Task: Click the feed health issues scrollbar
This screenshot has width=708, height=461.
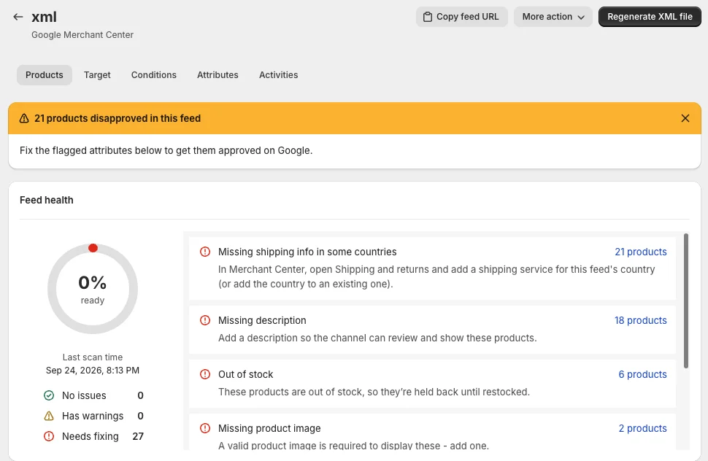Action: 686,301
